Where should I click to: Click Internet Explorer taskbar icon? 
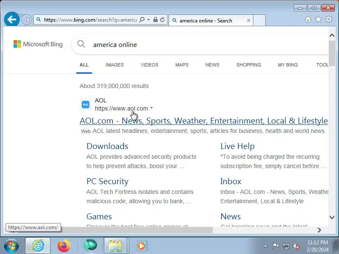pyautogui.click(x=38, y=246)
